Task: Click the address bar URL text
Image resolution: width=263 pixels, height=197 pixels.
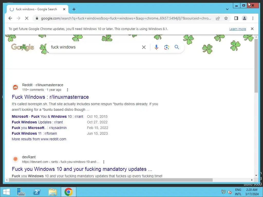Action: coord(126,18)
